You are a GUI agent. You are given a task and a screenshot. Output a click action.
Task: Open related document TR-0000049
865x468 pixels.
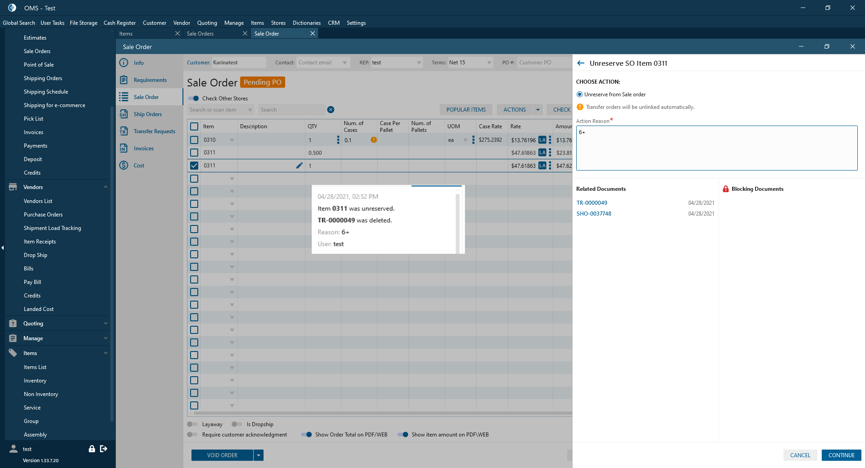coord(592,203)
